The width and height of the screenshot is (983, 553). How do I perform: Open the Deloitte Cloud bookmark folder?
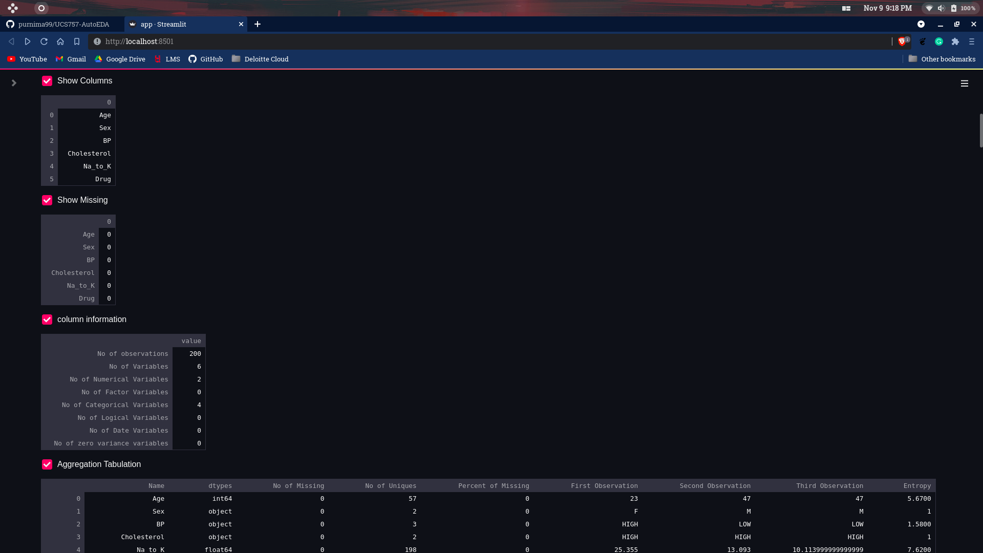pyautogui.click(x=260, y=59)
